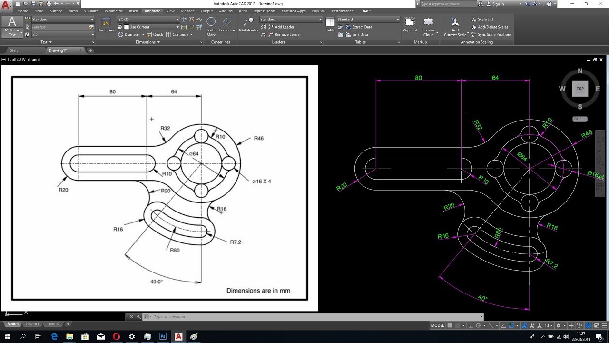
Task: Click the Undo arrow icon
Action: (x=56, y=4)
